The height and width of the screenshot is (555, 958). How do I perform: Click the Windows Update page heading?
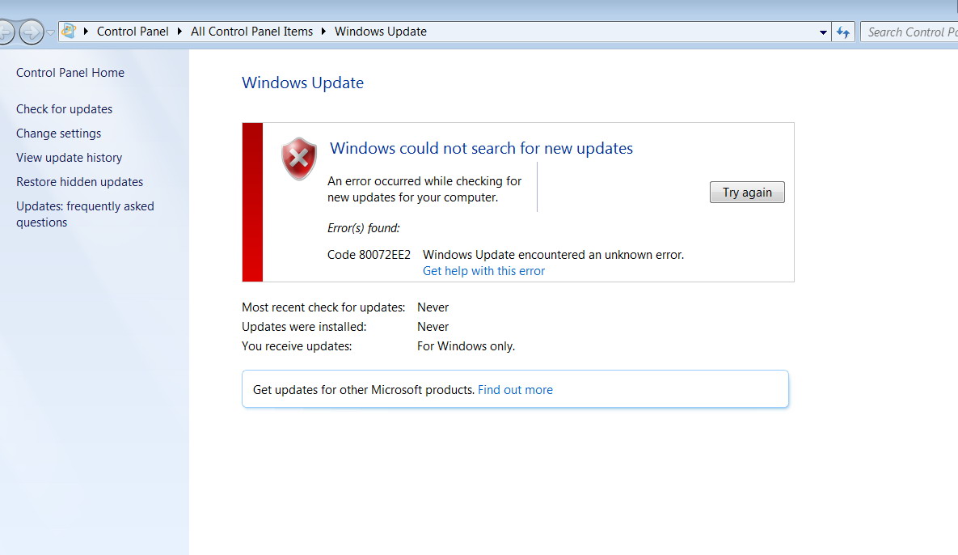tap(302, 83)
